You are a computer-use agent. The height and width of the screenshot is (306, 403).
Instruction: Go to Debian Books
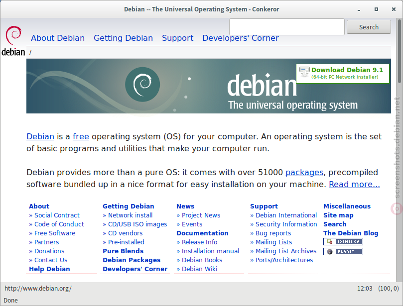click(202, 260)
